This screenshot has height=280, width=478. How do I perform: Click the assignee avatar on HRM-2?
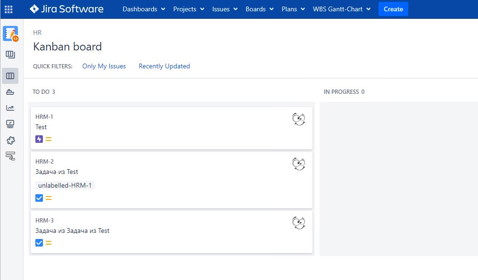click(x=298, y=164)
